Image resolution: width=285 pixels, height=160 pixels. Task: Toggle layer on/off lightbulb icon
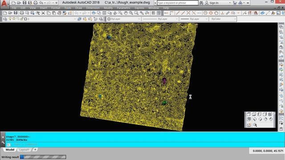(10, 19)
